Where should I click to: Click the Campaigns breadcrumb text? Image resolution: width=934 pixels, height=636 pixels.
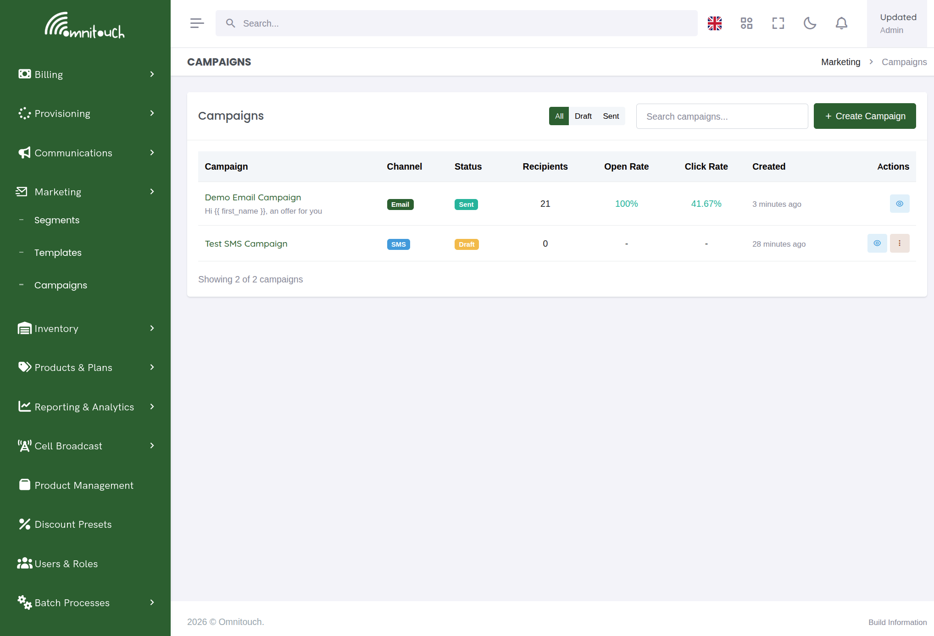tap(904, 62)
